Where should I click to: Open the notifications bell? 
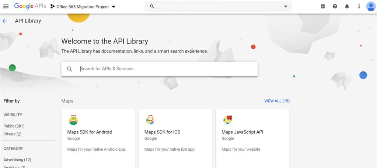click(x=347, y=6)
